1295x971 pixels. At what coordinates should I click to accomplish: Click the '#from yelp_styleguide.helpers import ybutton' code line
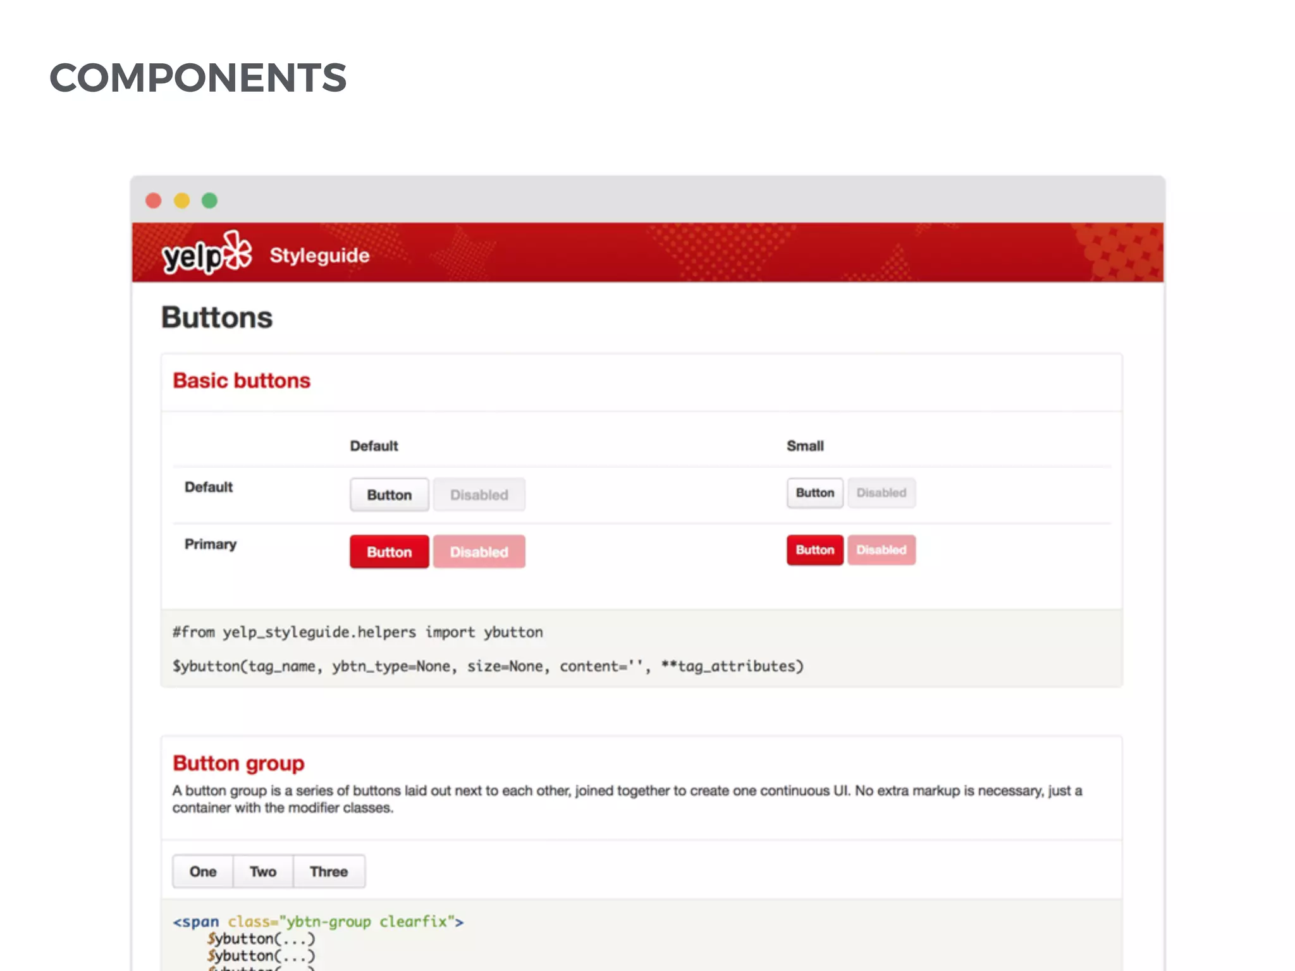pyautogui.click(x=358, y=632)
